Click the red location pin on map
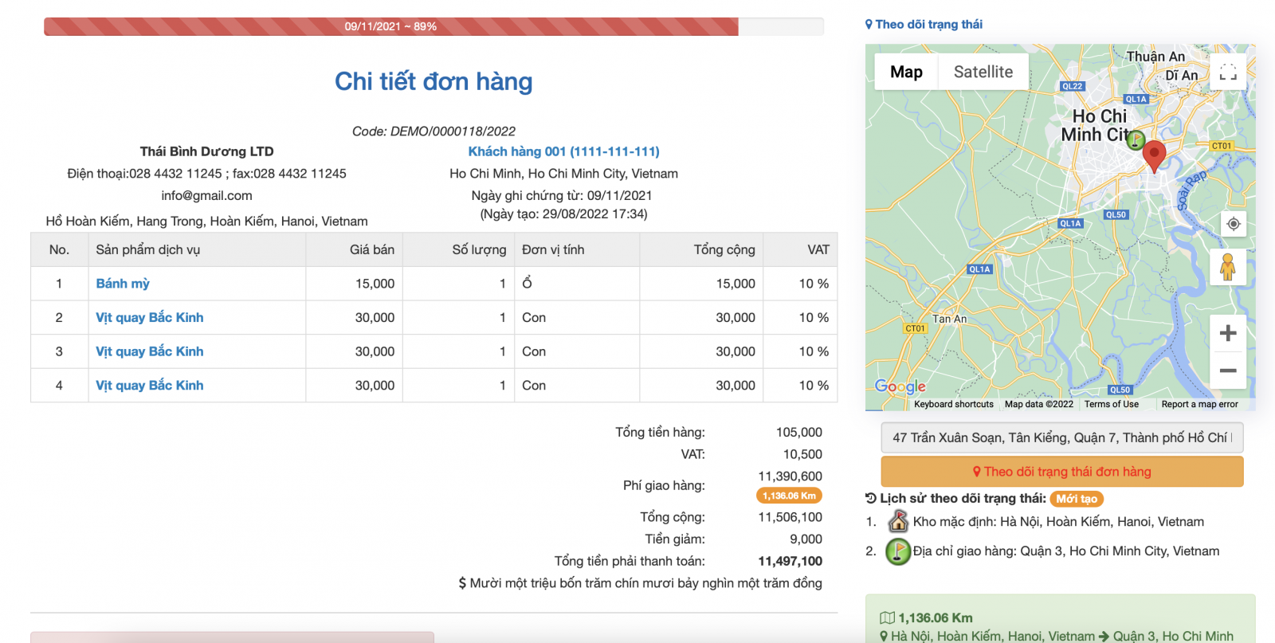Screen dimensions: 1275x643 pyautogui.click(x=1154, y=155)
